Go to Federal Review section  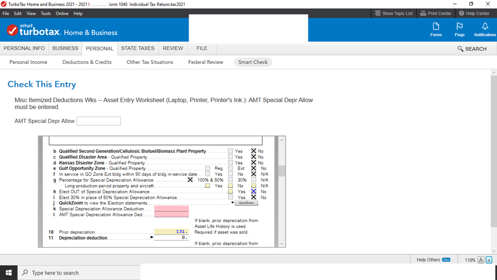(205, 62)
